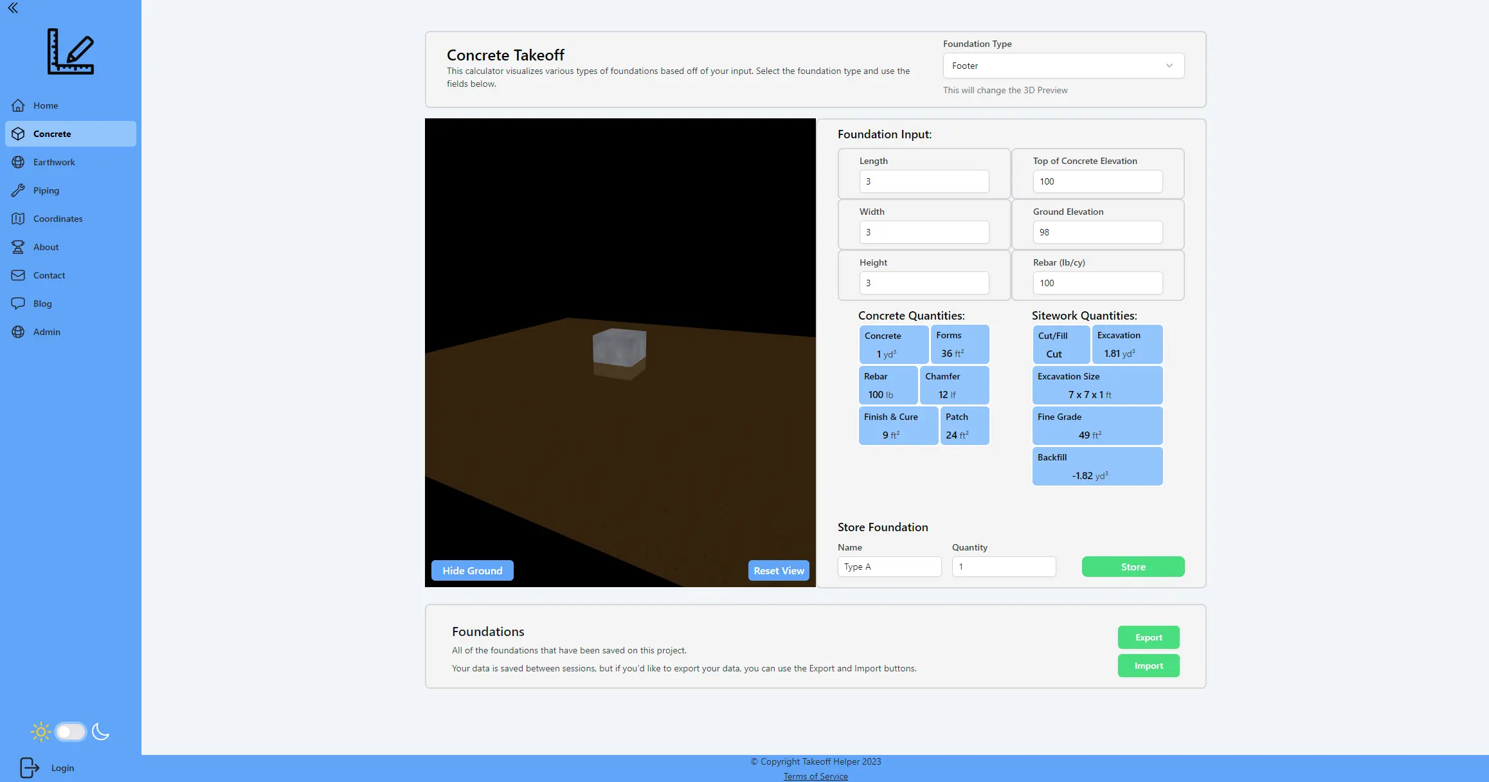
Task: Click the Contact envelope icon
Action: [18, 275]
